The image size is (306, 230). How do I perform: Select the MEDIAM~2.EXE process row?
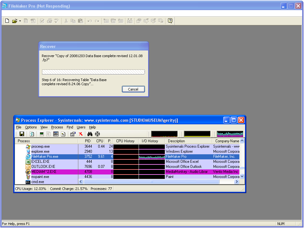coord(127,172)
